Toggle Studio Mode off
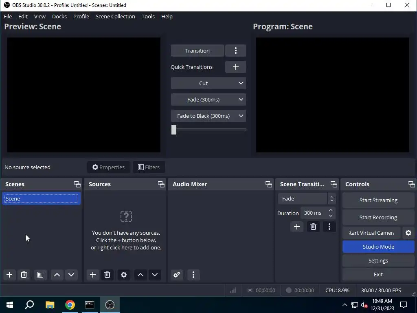Viewport: 417px width, 313px height. click(378, 247)
